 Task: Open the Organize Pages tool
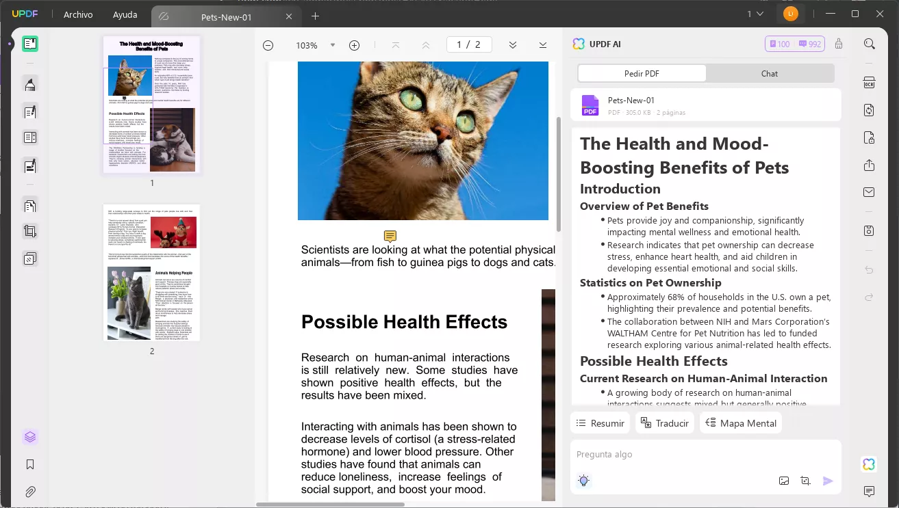30,205
